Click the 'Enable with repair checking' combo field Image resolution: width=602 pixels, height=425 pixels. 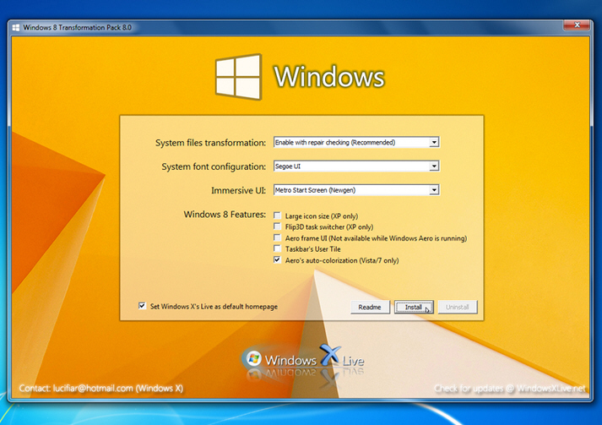356,143
